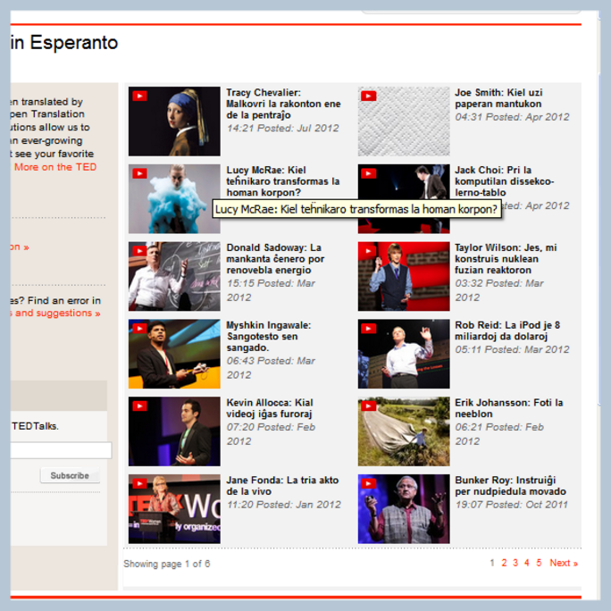Click '14:21 Posted: Jul 2012' text
Screen dimensions: 611x611
tap(283, 129)
